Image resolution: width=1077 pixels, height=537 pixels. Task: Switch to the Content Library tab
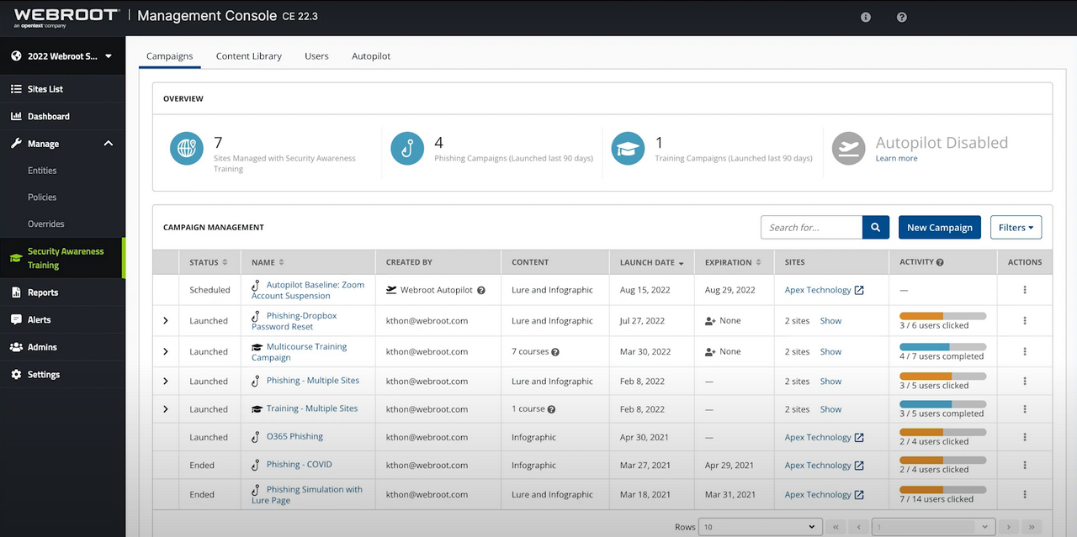[248, 56]
